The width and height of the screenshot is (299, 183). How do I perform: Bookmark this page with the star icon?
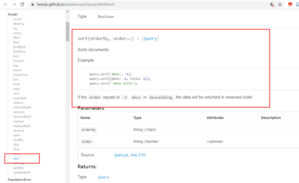click(280, 4)
